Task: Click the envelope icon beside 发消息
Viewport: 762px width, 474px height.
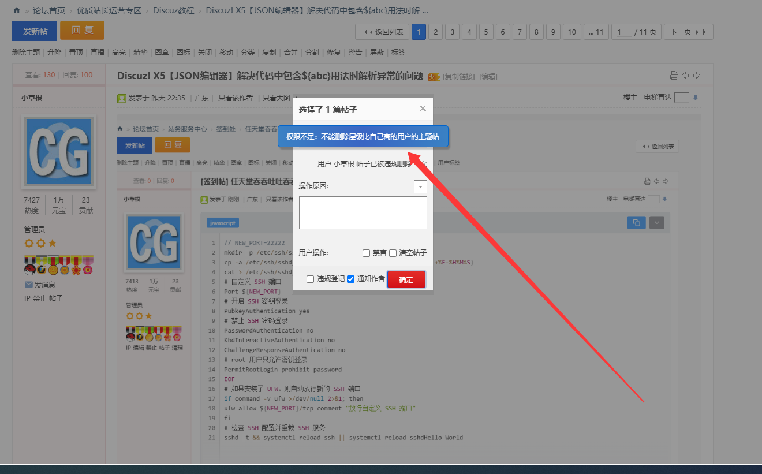Action: tap(28, 285)
